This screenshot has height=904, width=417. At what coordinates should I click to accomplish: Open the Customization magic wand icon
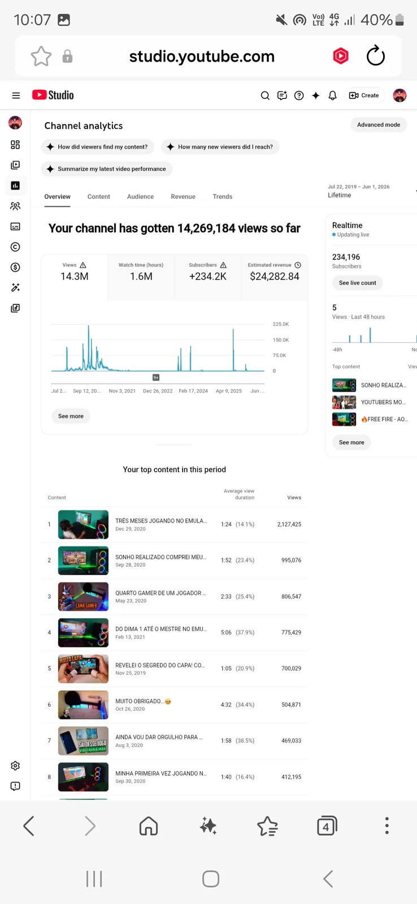tap(15, 288)
